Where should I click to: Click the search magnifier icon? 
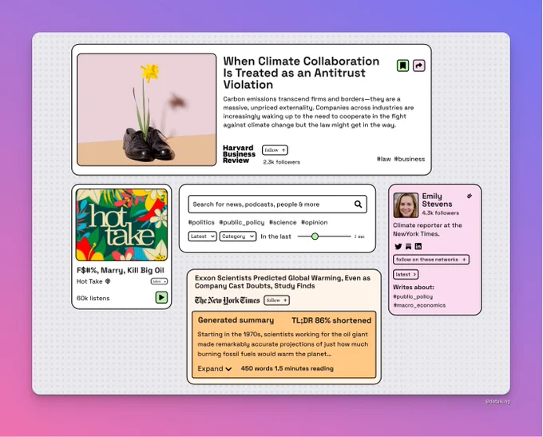point(358,204)
